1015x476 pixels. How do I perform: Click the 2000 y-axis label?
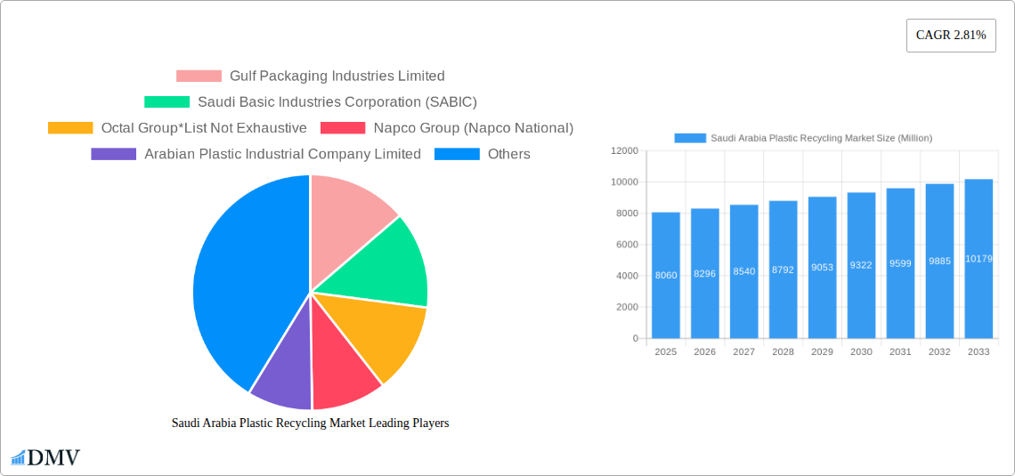coord(627,307)
